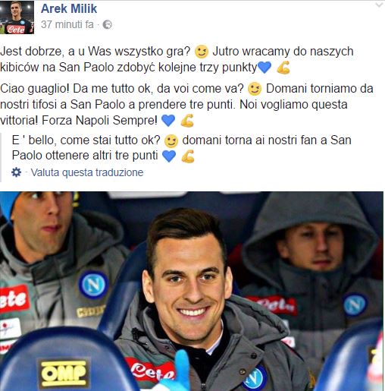This screenshot has width=385, height=391.
Task: Click the winking emoji after "wszystko gra?"
Action: coord(202,52)
